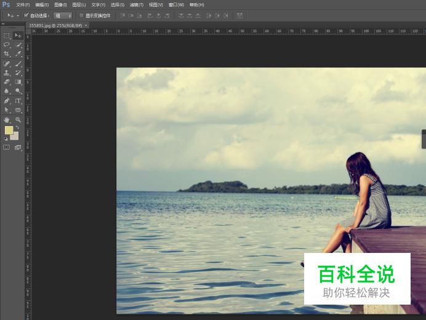Close the 355891.jpg document tab
This screenshot has height=320, width=426.
pos(86,25)
